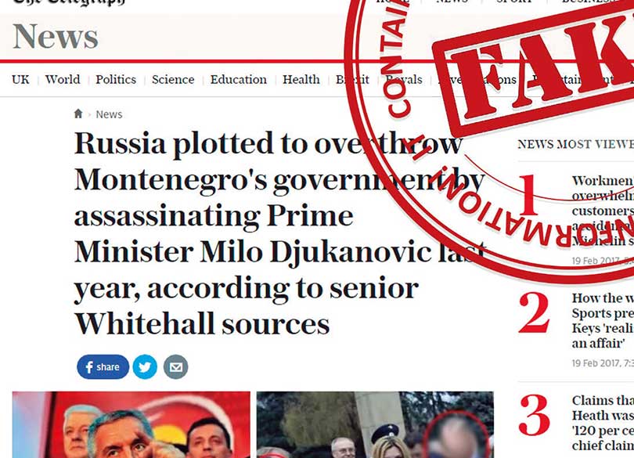Viewport: 634px width, 458px height.
Task: Open most viewed story about Keys affair
Action: click(x=603, y=321)
